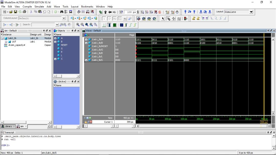Click the Break traffic-light icon to stop simulation
Image resolution: width=276 pixels, height=155 pixels.
click(x=186, y=18)
